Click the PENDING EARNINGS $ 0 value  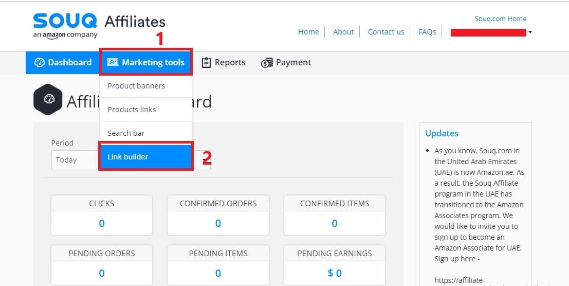click(335, 273)
